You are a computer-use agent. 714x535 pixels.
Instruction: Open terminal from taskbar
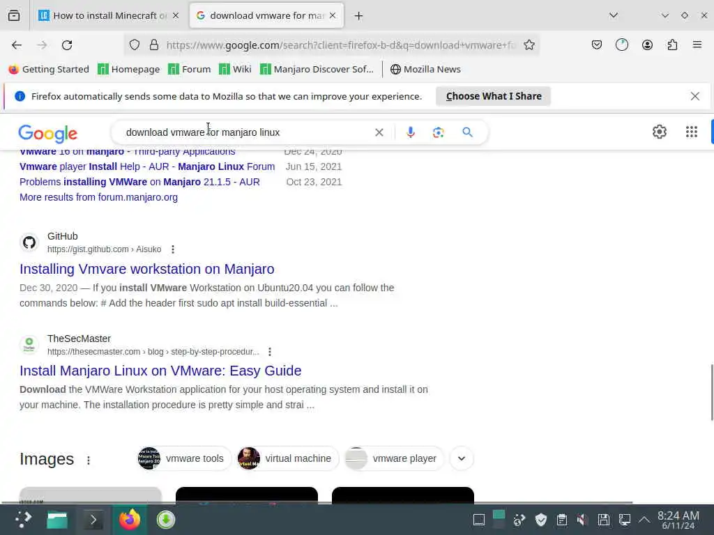click(x=93, y=520)
